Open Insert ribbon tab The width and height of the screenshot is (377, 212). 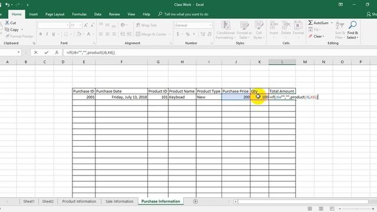(x=33, y=14)
